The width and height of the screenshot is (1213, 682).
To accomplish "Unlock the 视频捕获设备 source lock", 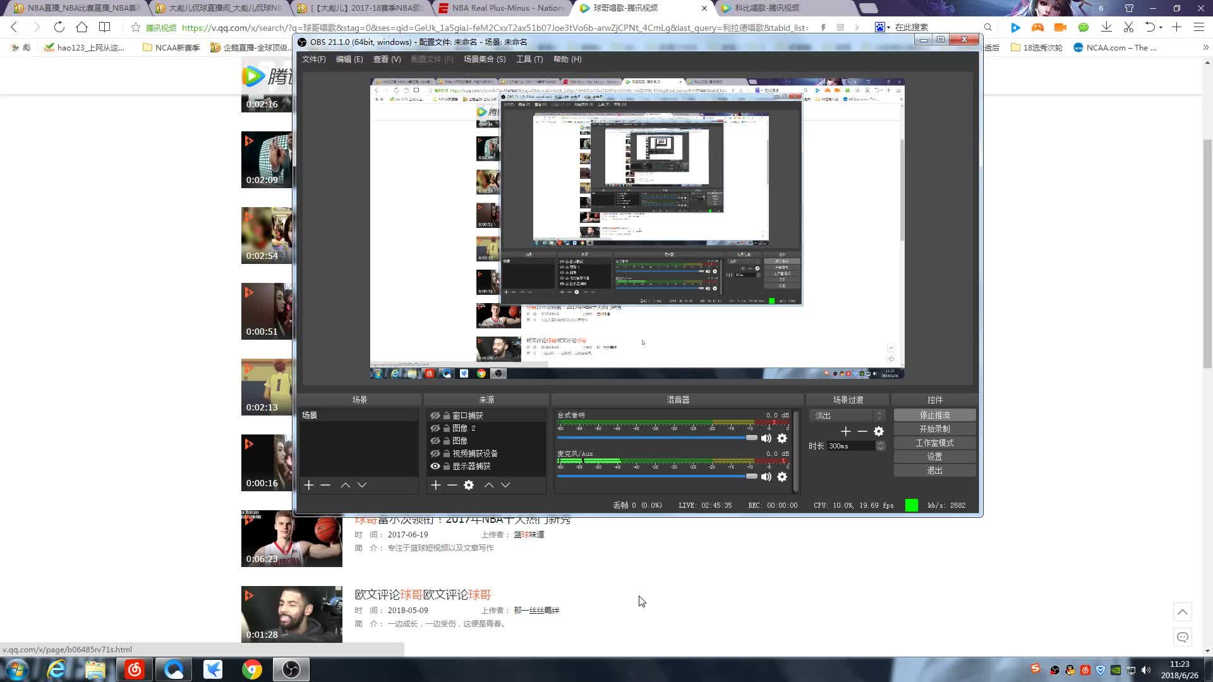I will tap(447, 453).
